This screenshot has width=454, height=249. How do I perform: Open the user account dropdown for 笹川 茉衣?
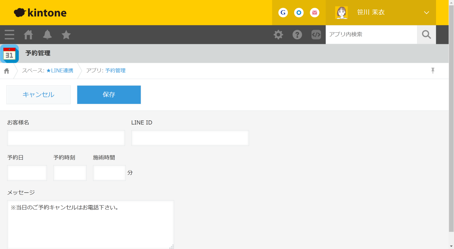point(427,12)
